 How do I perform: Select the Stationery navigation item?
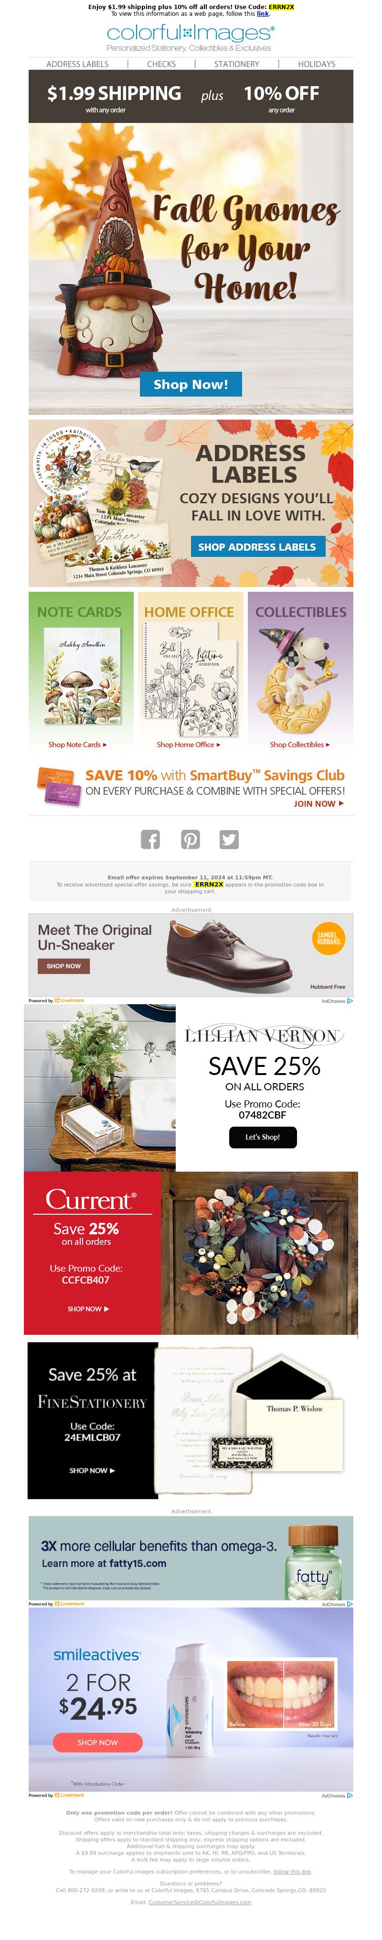click(236, 64)
